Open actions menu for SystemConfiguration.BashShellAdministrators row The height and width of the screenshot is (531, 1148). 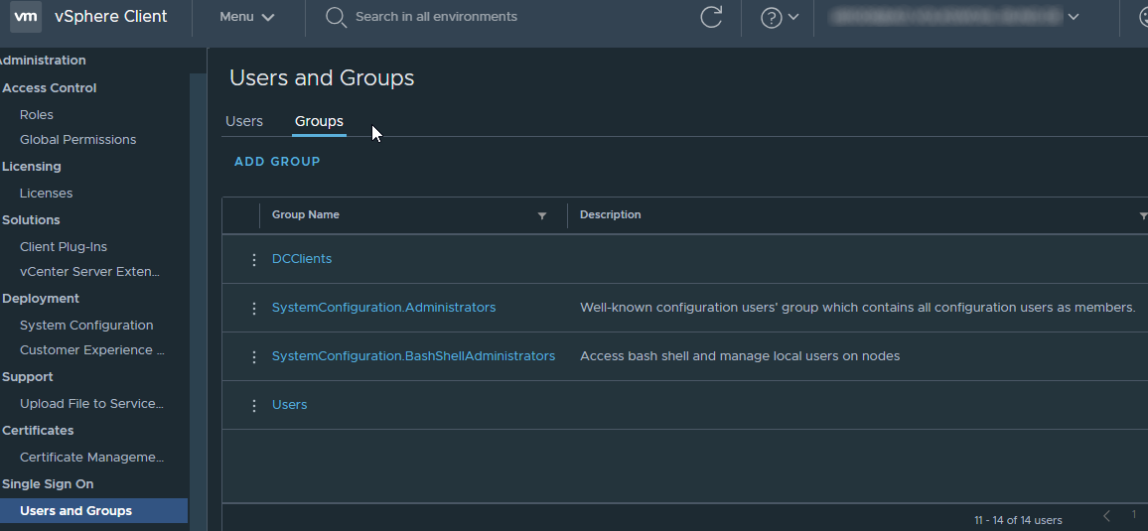pos(253,357)
